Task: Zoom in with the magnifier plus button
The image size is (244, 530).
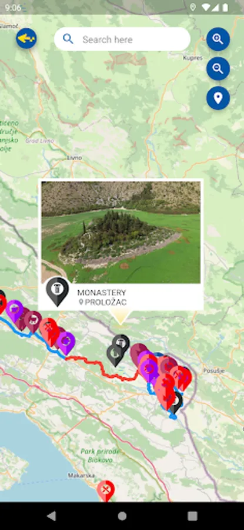Action: (x=218, y=39)
